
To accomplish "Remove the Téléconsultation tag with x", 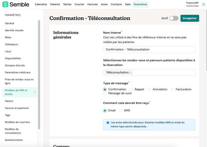I will click(x=131, y=73).
